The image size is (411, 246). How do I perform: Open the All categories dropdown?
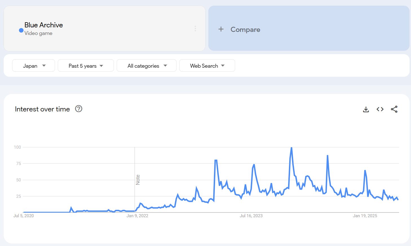(x=147, y=66)
